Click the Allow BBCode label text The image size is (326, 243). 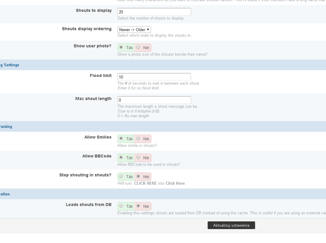[x=97, y=156]
